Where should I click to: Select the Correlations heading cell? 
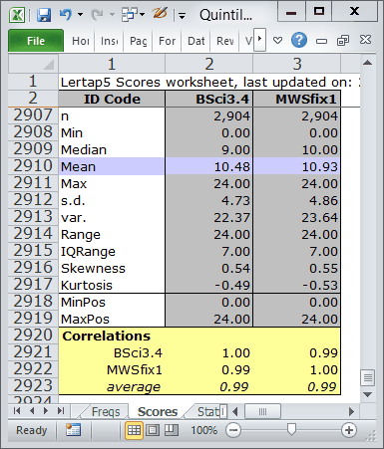(x=112, y=336)
